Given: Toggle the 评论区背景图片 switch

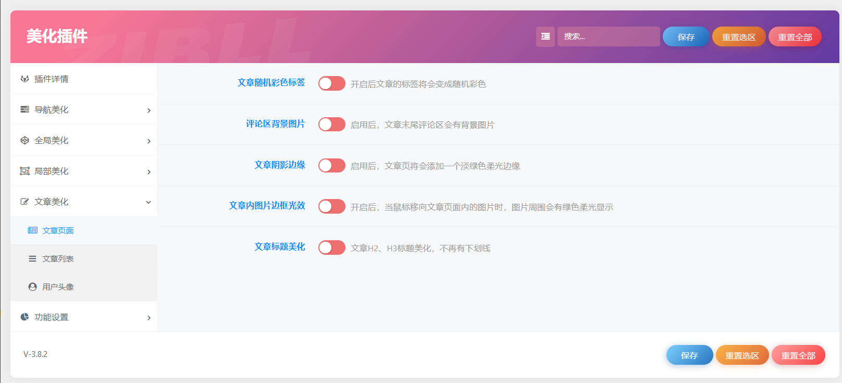Looking at the screenshot, I should click(331, 124).
